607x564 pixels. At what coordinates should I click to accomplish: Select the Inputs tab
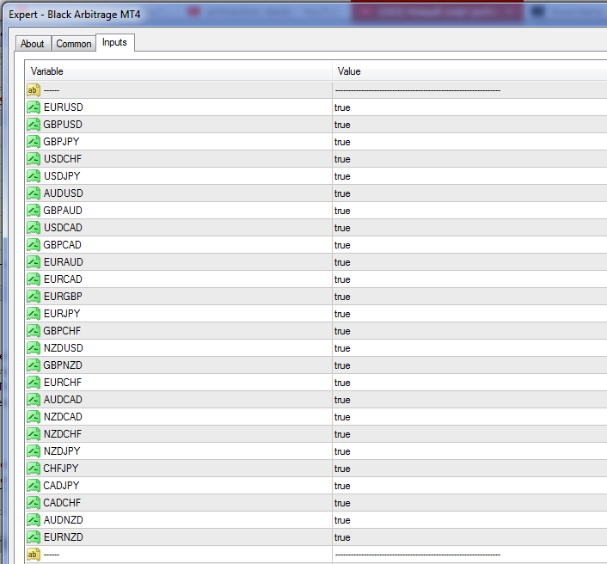coord(114,42)
